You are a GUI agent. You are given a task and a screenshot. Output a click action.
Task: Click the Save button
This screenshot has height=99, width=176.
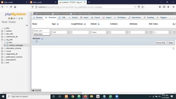tap(170, 43)
